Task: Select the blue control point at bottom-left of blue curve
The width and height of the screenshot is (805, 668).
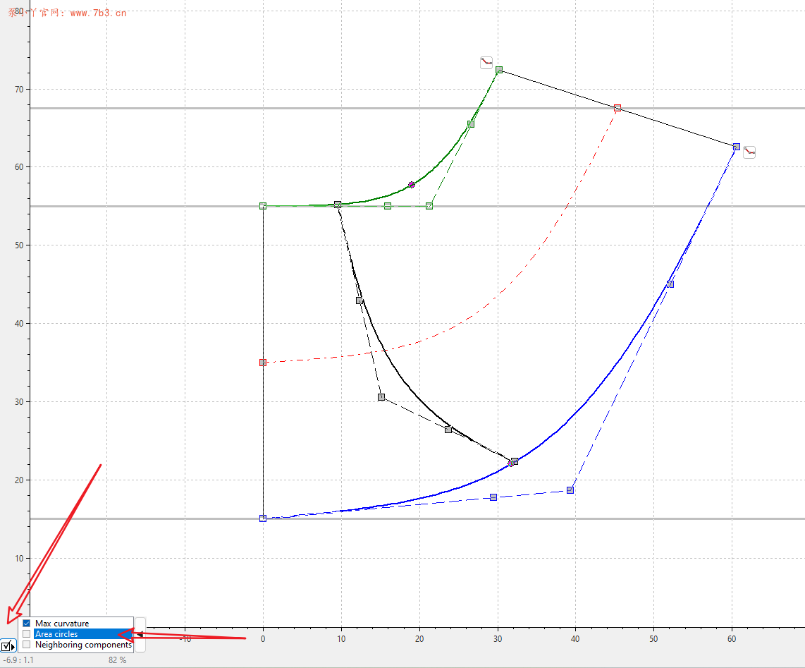Action: pos(263,518)
